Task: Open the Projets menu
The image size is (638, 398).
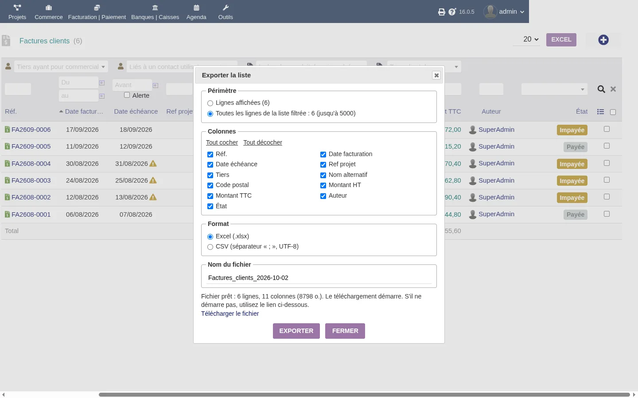Action: 17,12
